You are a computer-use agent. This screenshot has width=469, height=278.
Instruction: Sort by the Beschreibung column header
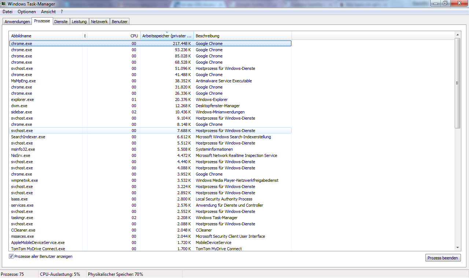click(x=243, y=36)
